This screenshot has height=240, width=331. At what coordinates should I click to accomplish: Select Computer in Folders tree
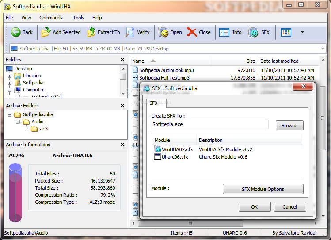point(33,90)
